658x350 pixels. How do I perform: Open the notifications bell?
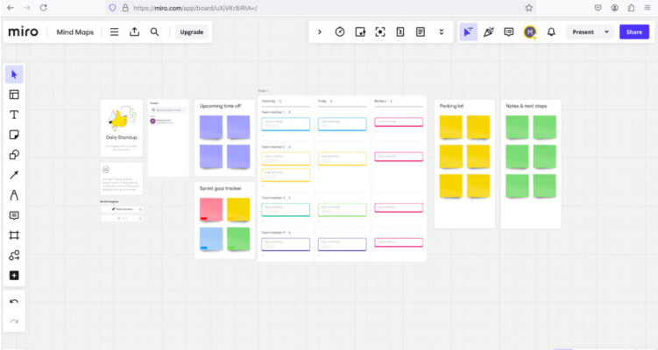(551, 31)
